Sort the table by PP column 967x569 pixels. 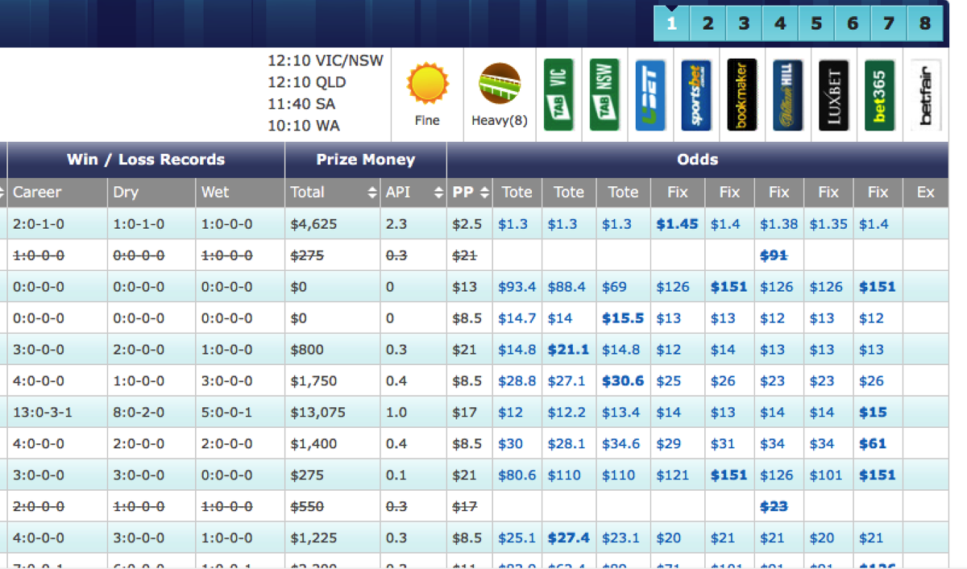483,193
